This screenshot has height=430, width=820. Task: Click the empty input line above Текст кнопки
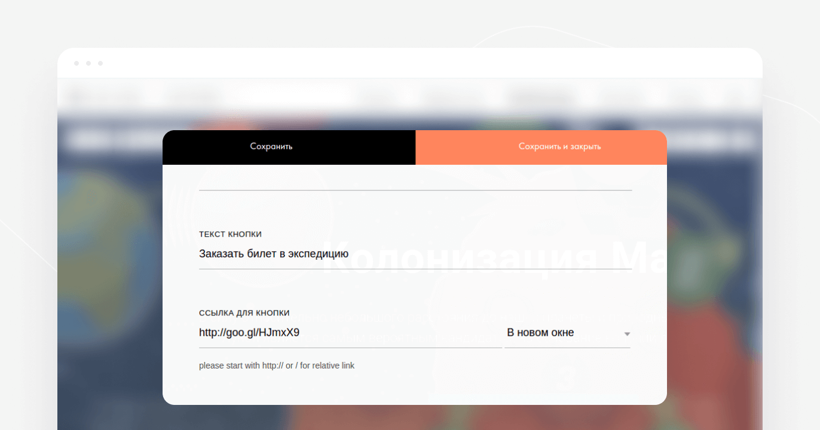click(415, 182)
